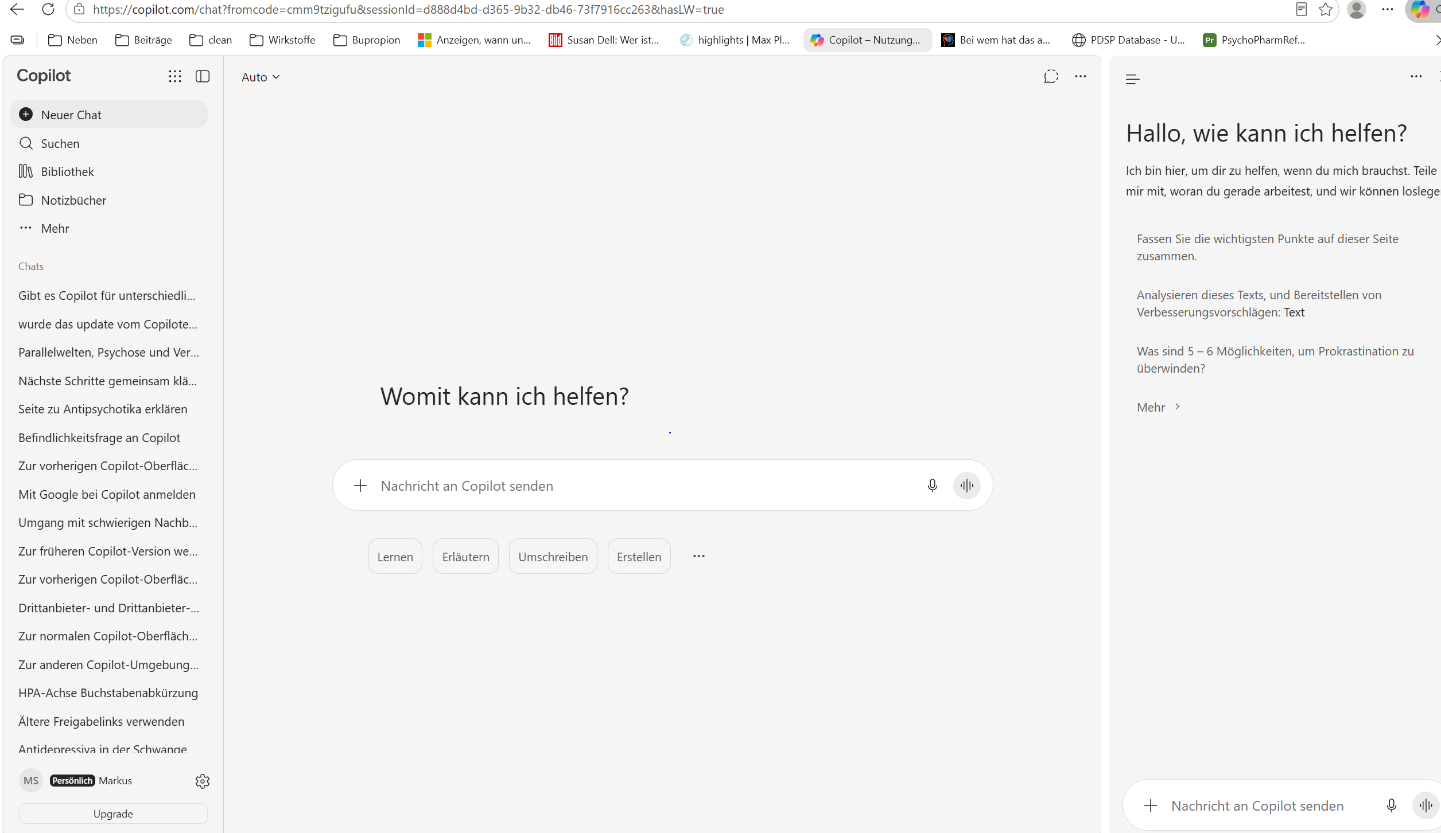The image size is (1441, 833).
Task: Open side panel more options ellipsis
Action: [x=1416, y=76]
